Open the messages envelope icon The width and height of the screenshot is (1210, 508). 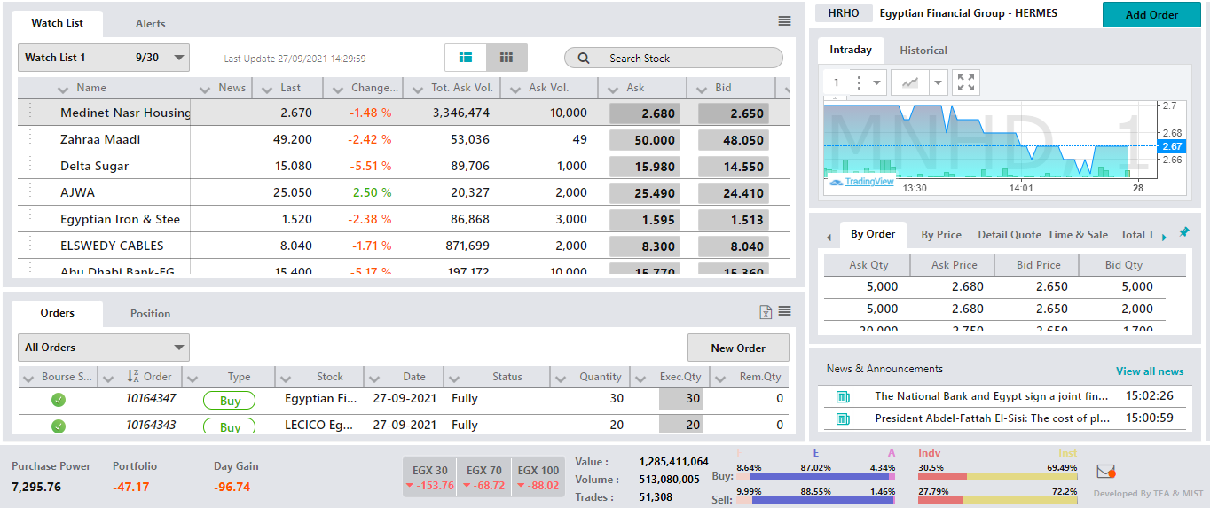(x=1106, y=472)
